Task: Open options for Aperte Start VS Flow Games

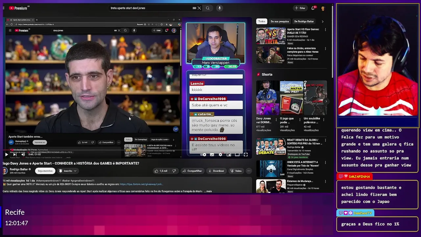Action: (325, 30)
